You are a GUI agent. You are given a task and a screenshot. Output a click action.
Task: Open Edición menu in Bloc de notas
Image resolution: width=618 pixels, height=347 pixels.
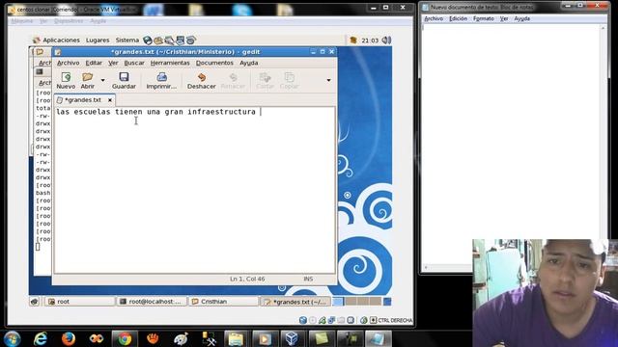459,18
